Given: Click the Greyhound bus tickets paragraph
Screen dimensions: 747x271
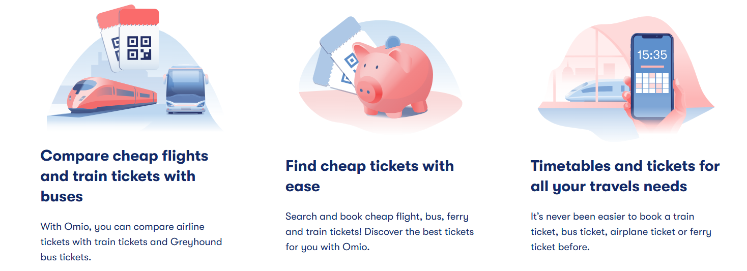Looking at the screenshot, I should (131, 242).
